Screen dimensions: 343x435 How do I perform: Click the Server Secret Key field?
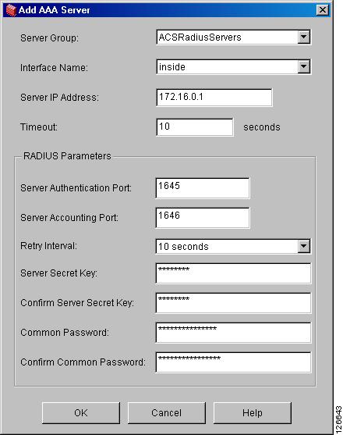233,273
